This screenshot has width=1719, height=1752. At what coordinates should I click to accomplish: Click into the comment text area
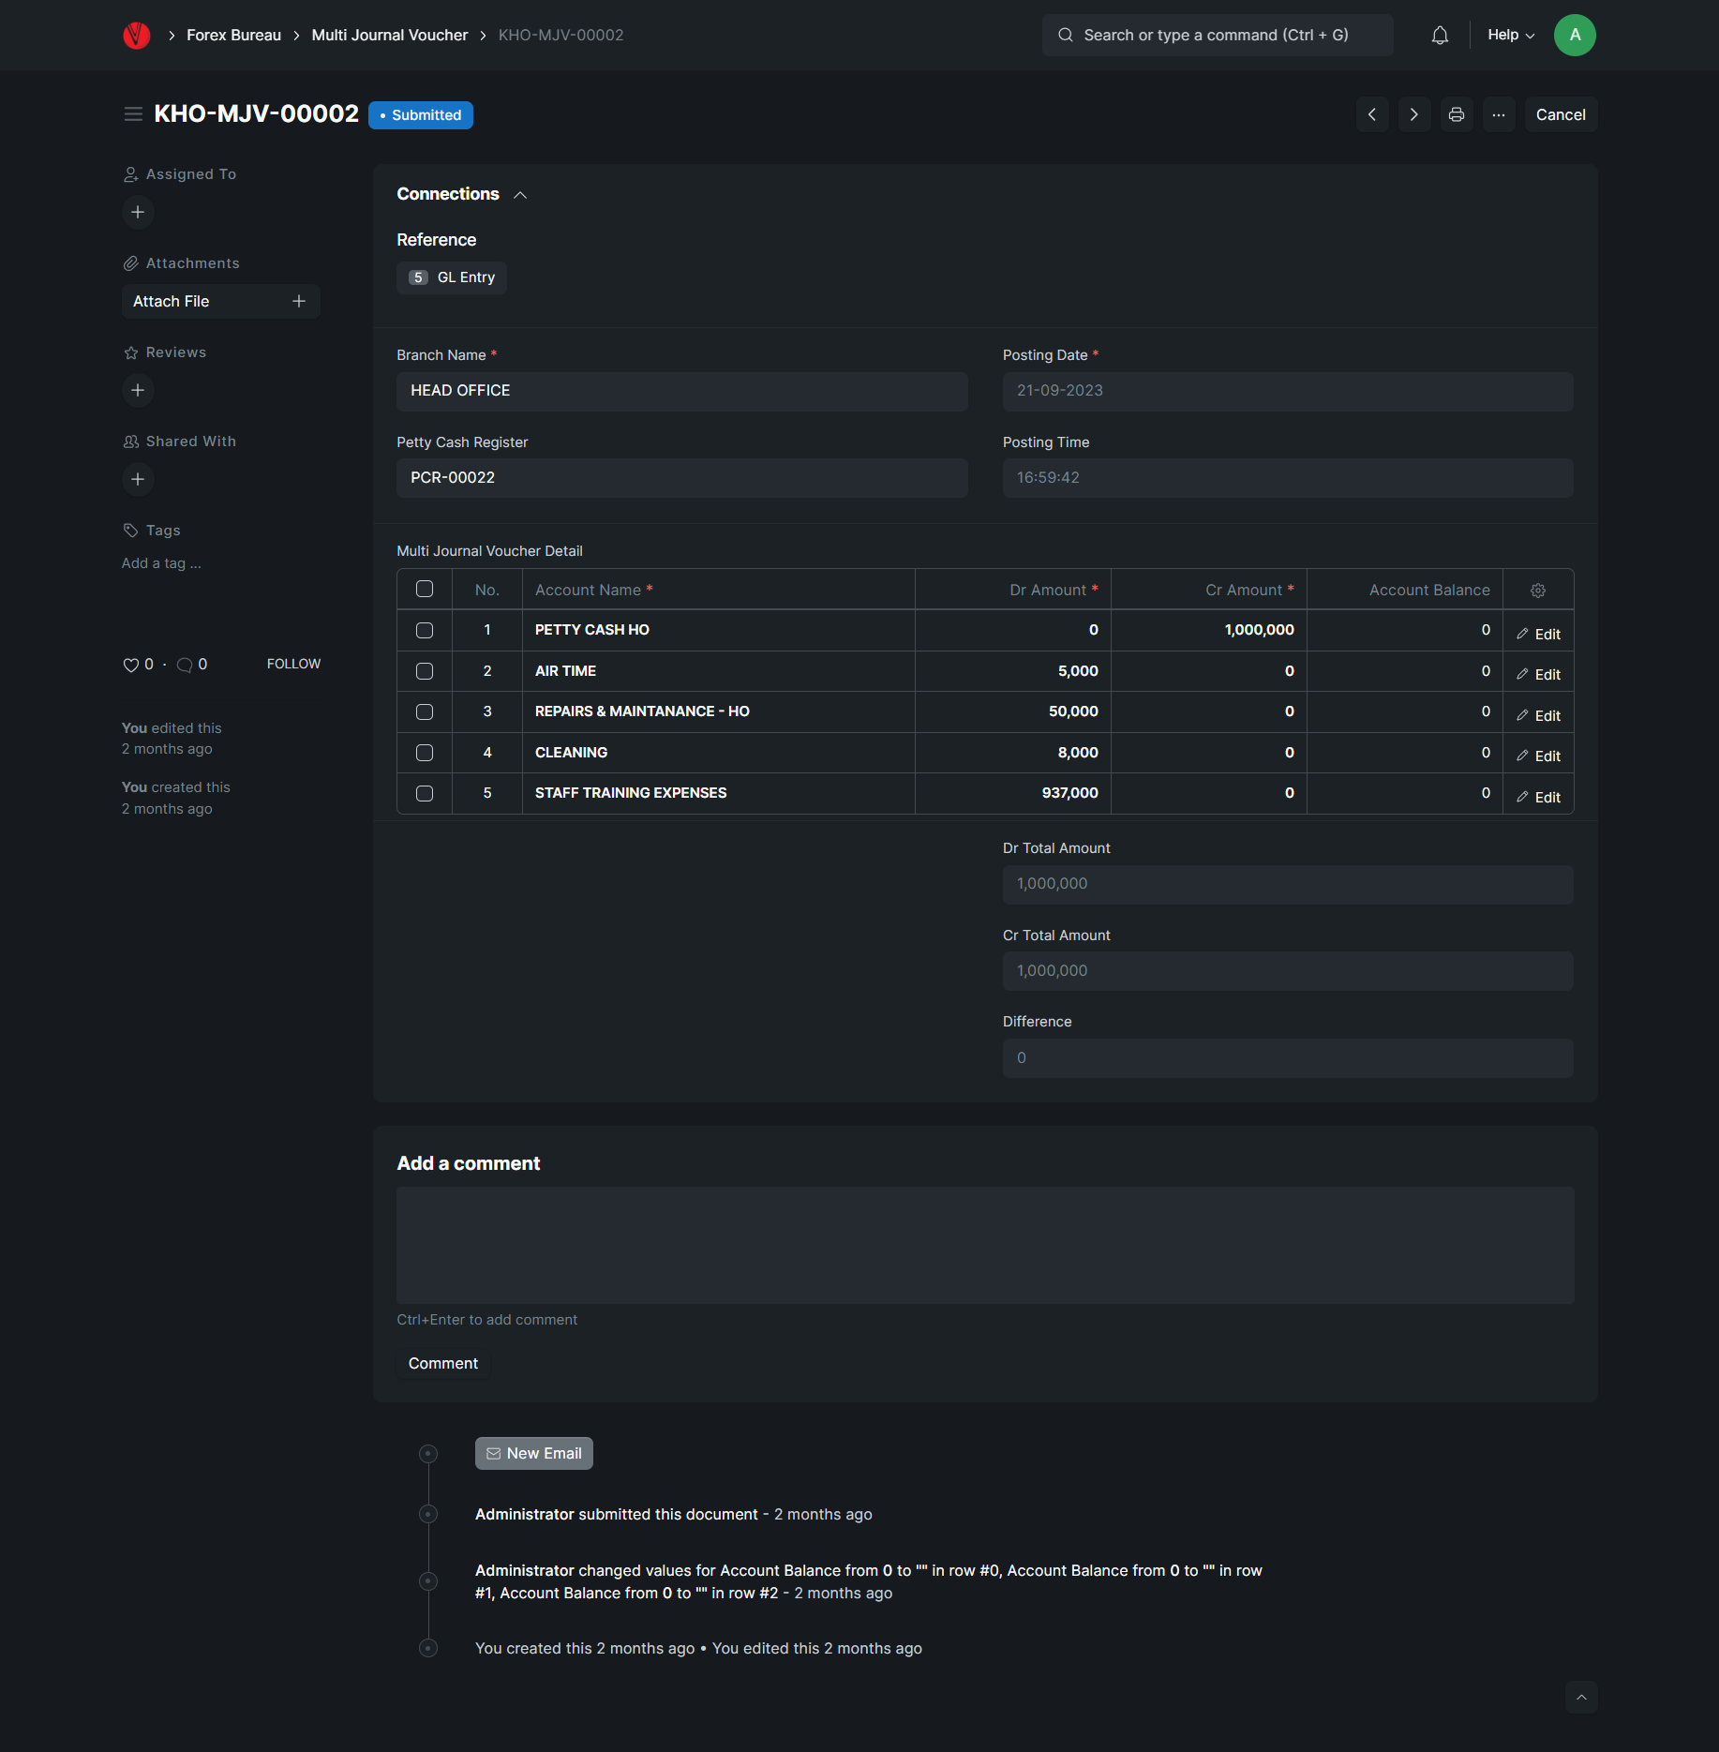point(985,1245)
